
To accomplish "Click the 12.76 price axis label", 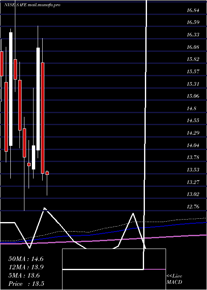I will tap(193, 207).
